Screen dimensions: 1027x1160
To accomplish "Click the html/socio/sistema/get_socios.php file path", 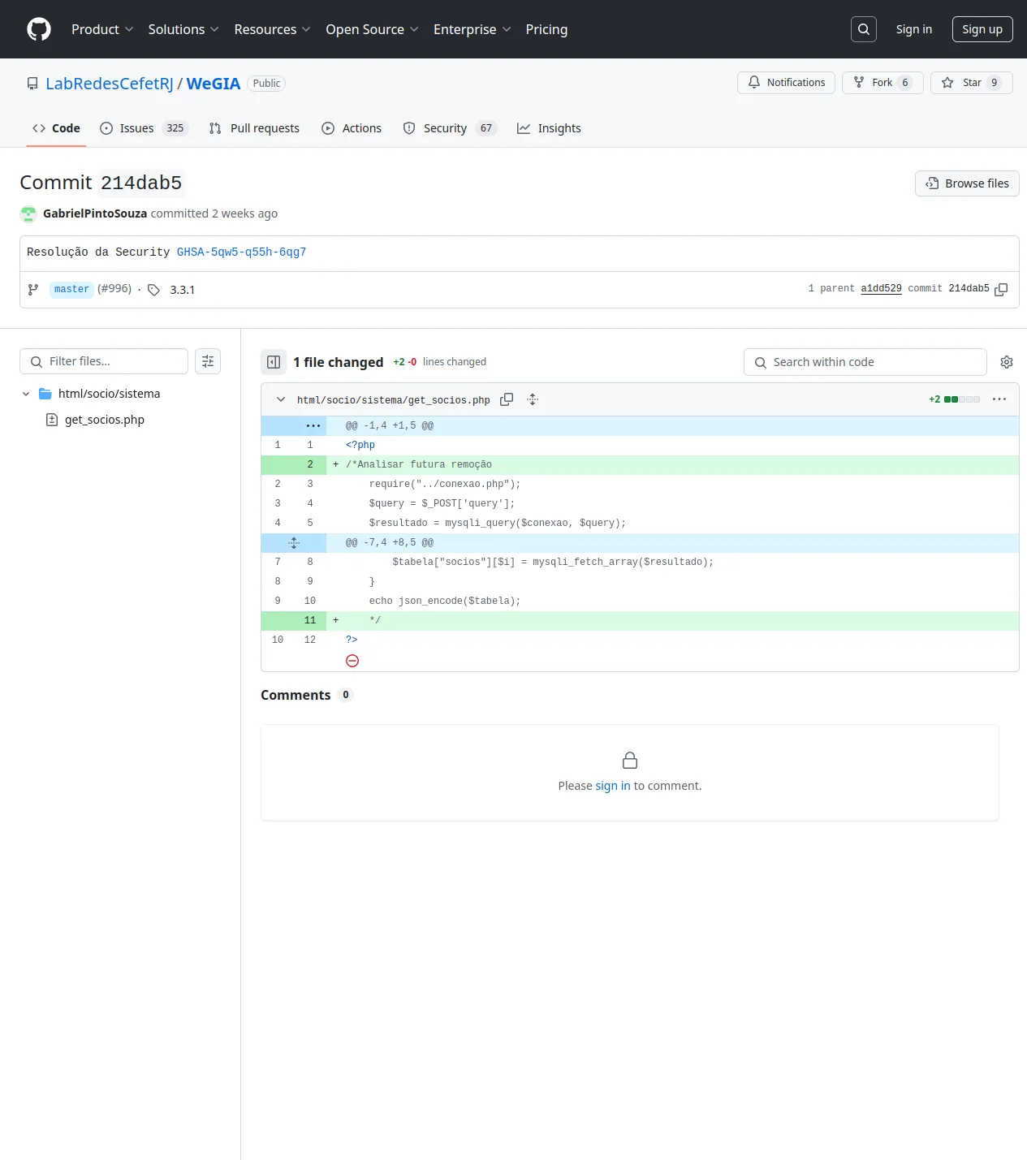I will click(394, 400).
